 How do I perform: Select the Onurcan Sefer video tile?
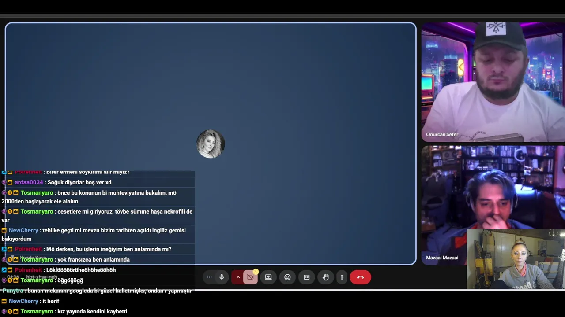click(493, 82)
